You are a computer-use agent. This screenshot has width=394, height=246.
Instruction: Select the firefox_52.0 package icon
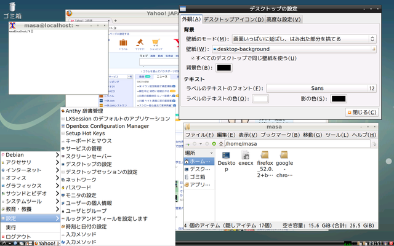(265, 155)
